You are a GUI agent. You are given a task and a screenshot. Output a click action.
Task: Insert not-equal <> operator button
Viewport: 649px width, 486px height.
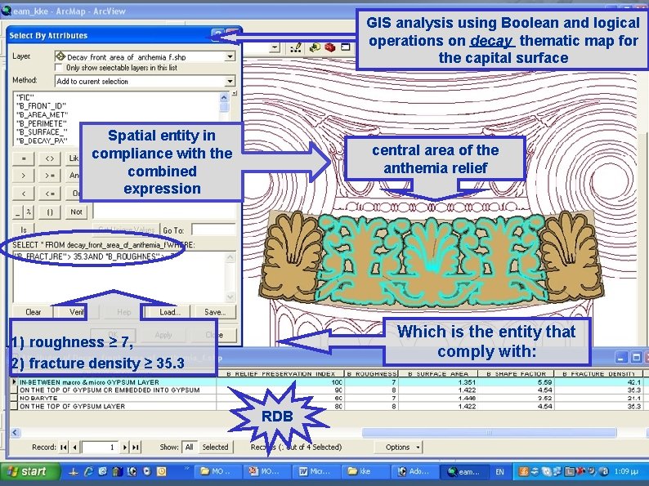pos(50,158)
